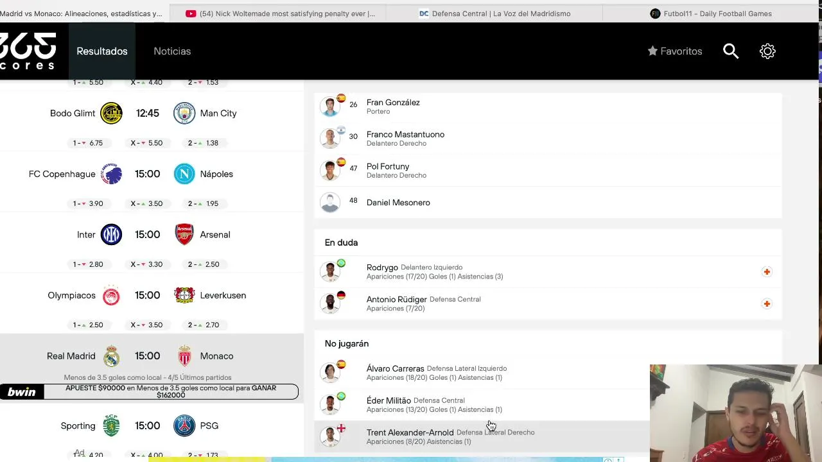
Task: Open Antonio Rüdiger player row
Action: pos(548,304)
